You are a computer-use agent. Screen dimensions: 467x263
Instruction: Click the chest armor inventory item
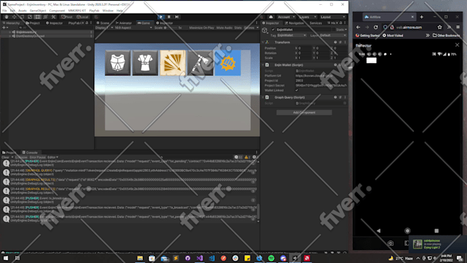tap(117, 63)
